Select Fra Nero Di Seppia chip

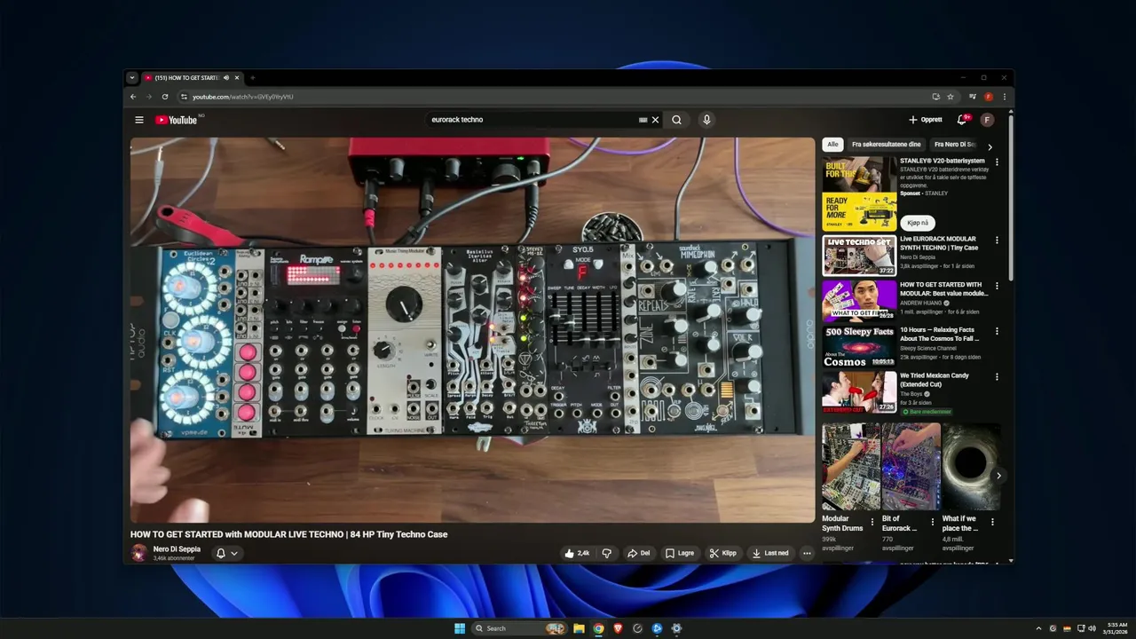pos(955,145)
